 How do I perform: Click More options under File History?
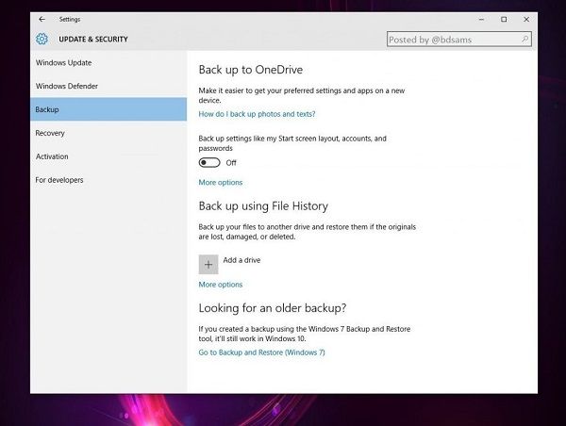click(221, 285)
